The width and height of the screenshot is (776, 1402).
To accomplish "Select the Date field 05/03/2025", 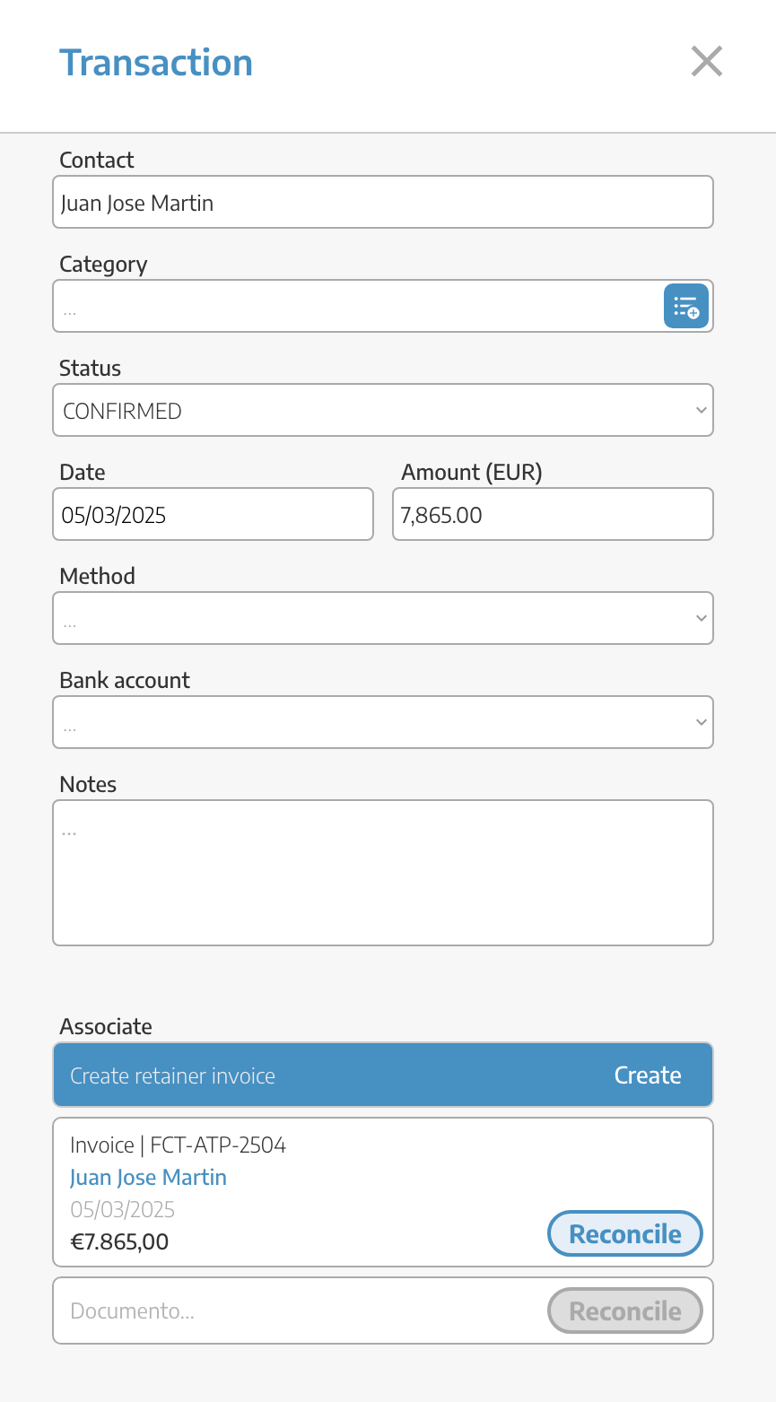I will coord(213,514).
